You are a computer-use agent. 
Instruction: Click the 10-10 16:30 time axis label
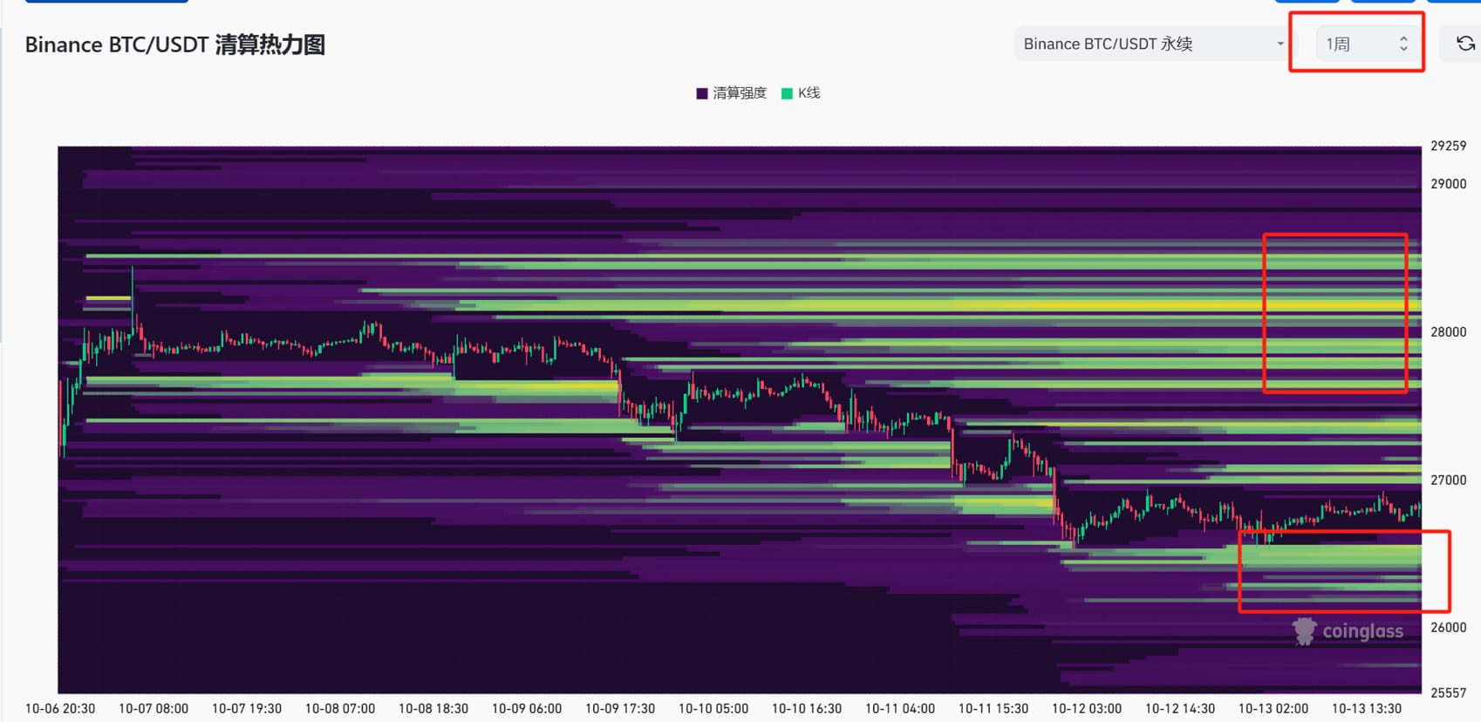click(x=807, y=709)
